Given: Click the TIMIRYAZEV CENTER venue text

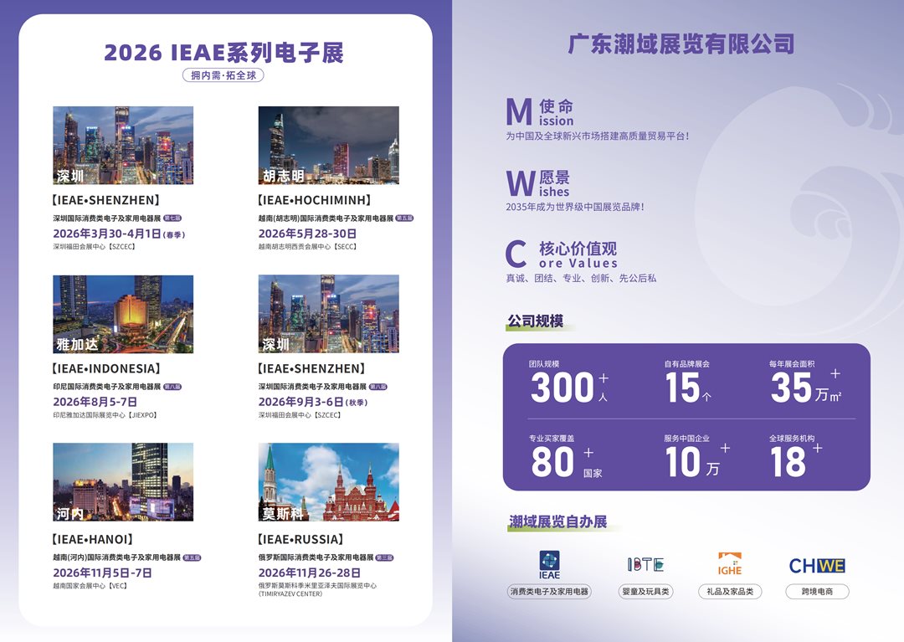Looking at the screenshot, I should coord(290,594).
